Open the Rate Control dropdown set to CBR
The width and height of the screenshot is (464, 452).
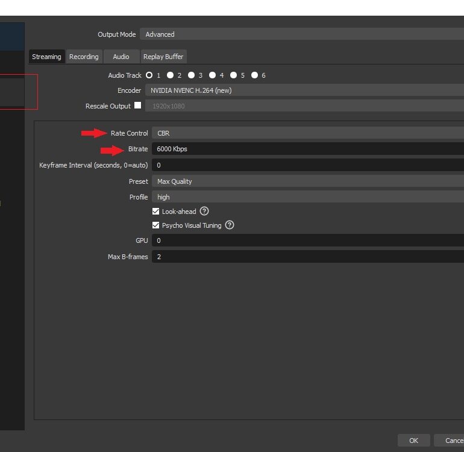308,133
